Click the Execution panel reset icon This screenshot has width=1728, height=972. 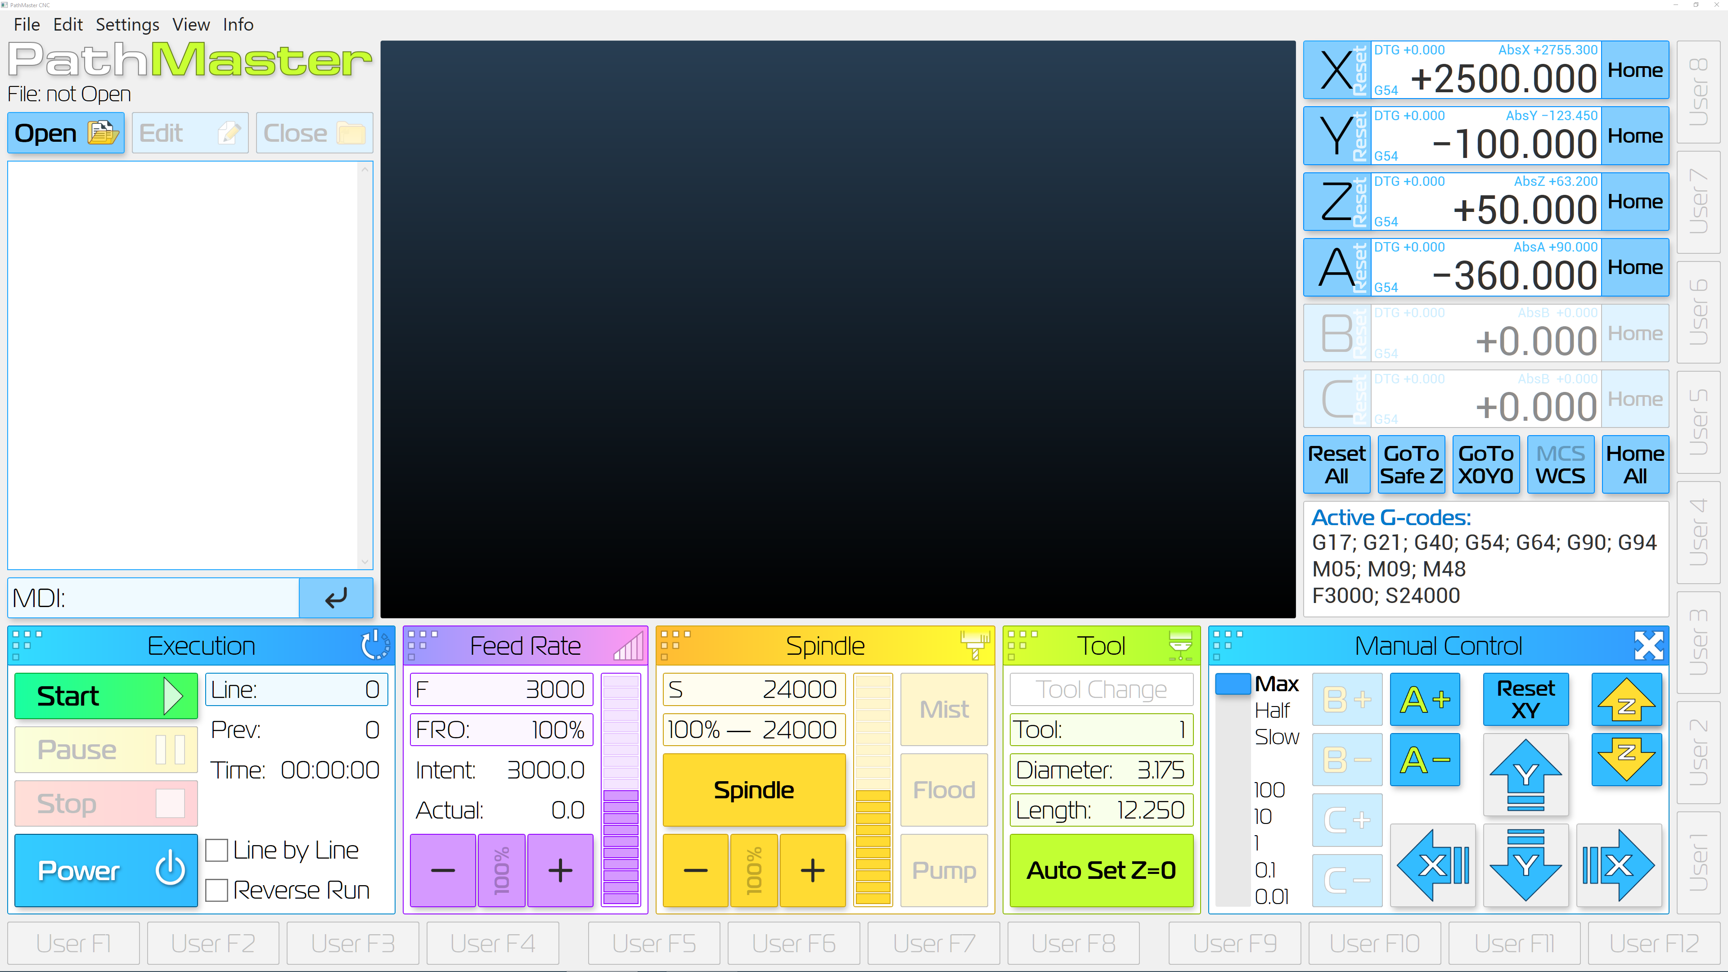375,645
